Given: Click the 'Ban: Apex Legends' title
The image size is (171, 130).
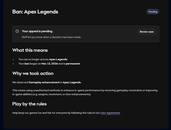Looking at the screenshot, I should click(x=35, y=12).
